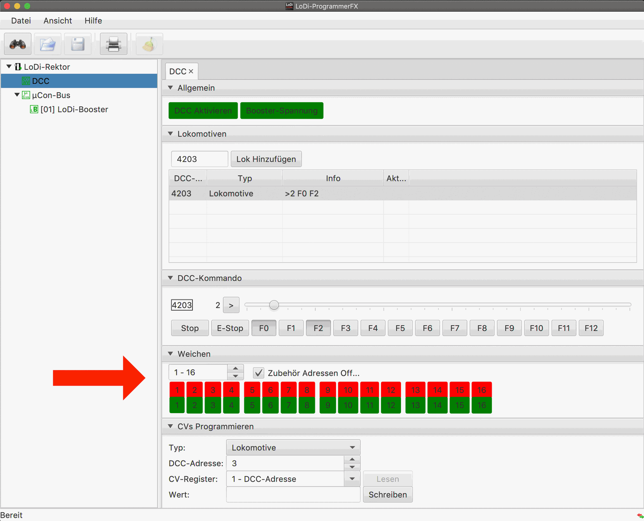Click connection status arrows icon in status bar
644x521 pixels.
640,515
